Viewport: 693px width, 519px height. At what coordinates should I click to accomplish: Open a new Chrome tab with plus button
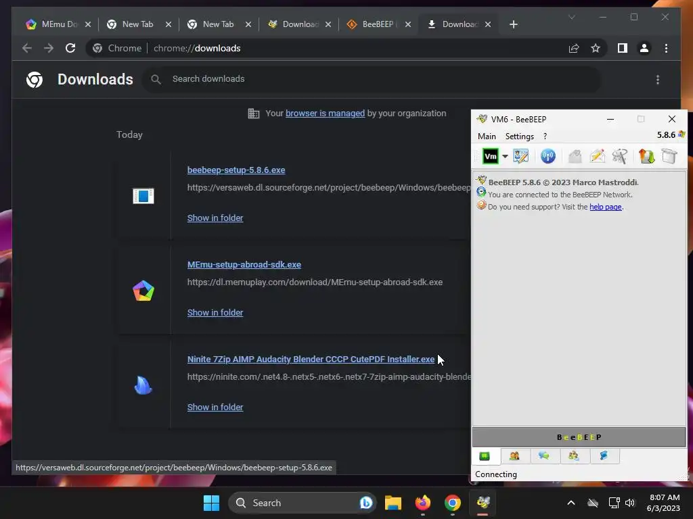[x=513, y=24]
